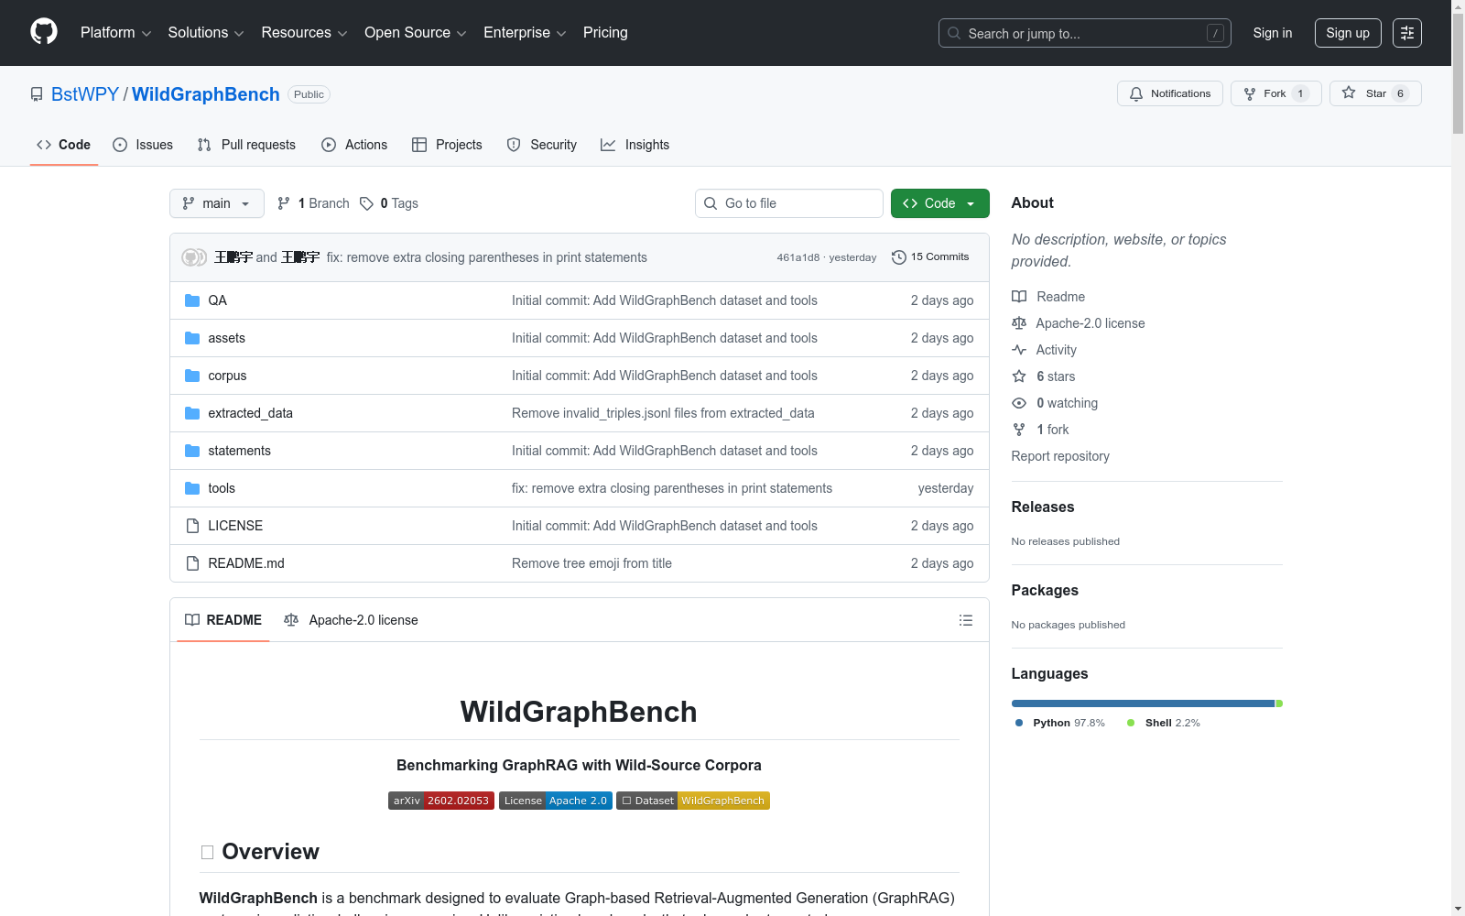This screenshot has width=1465, height=916.
Task: Open the Releases section heading link
Action: pyautogui.click(x=1043, y=507)
